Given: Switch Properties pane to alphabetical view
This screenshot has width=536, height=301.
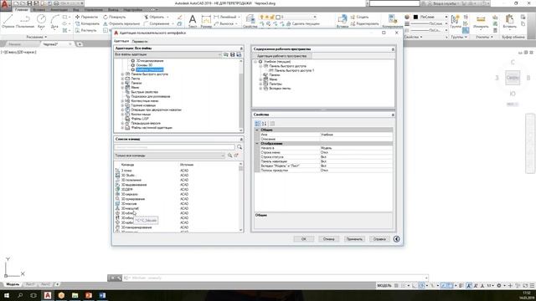Looking at the screenshot, I should pos(265,124).
